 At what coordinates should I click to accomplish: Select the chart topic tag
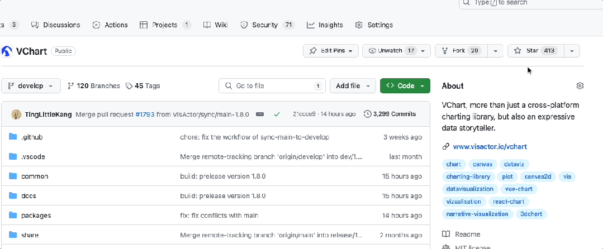click(453, 164)
